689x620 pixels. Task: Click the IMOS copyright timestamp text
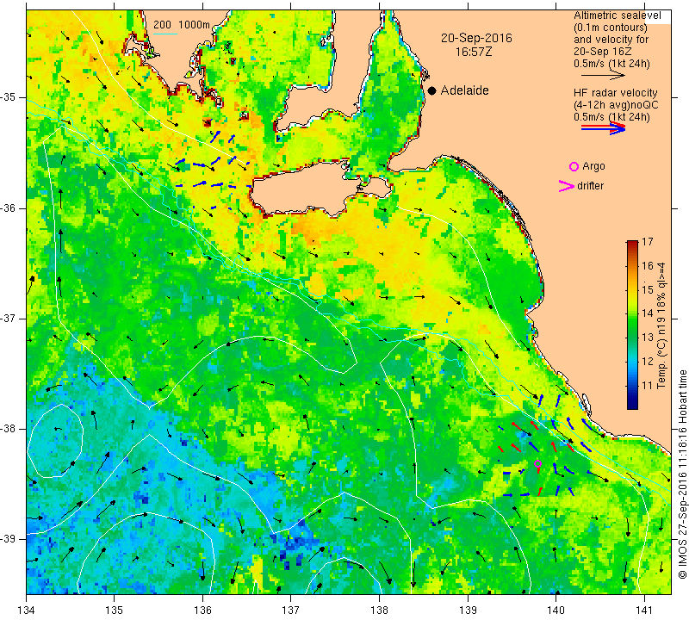[682, 474]
